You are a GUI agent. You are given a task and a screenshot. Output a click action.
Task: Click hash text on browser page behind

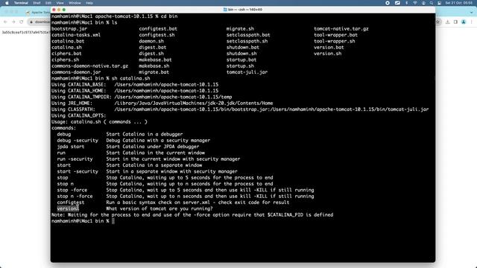(x=25, y=32)
